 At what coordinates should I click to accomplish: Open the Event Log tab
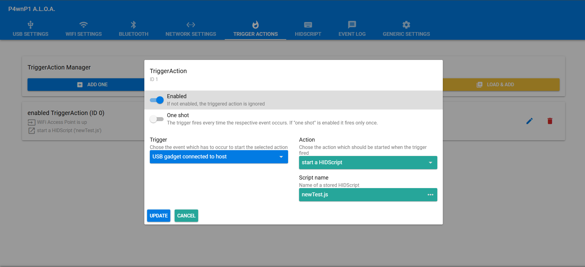pos(352,29)
